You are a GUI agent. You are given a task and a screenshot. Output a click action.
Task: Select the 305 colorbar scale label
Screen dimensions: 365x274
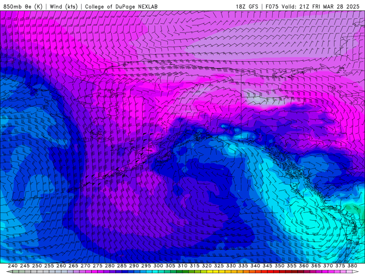pyautogui.click(x=170, y=266)
